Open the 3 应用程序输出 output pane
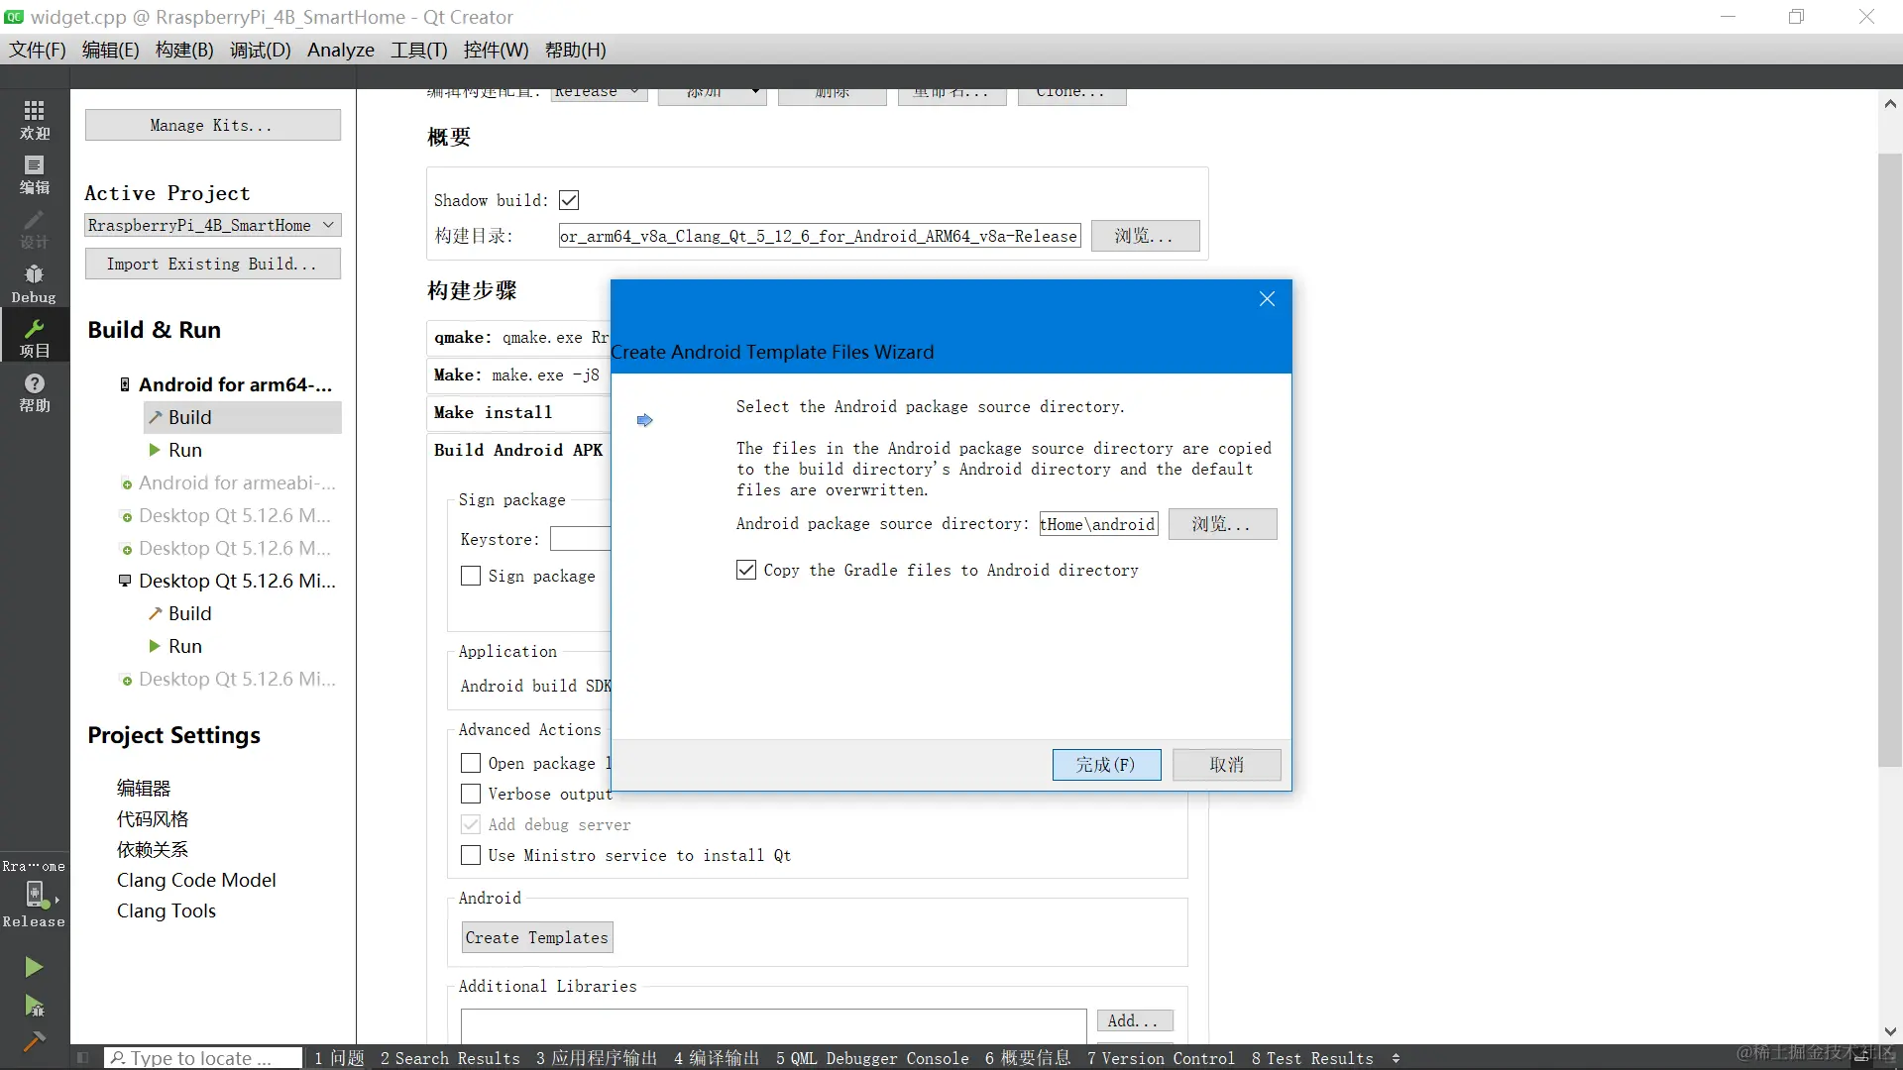 pos(597,1058)
